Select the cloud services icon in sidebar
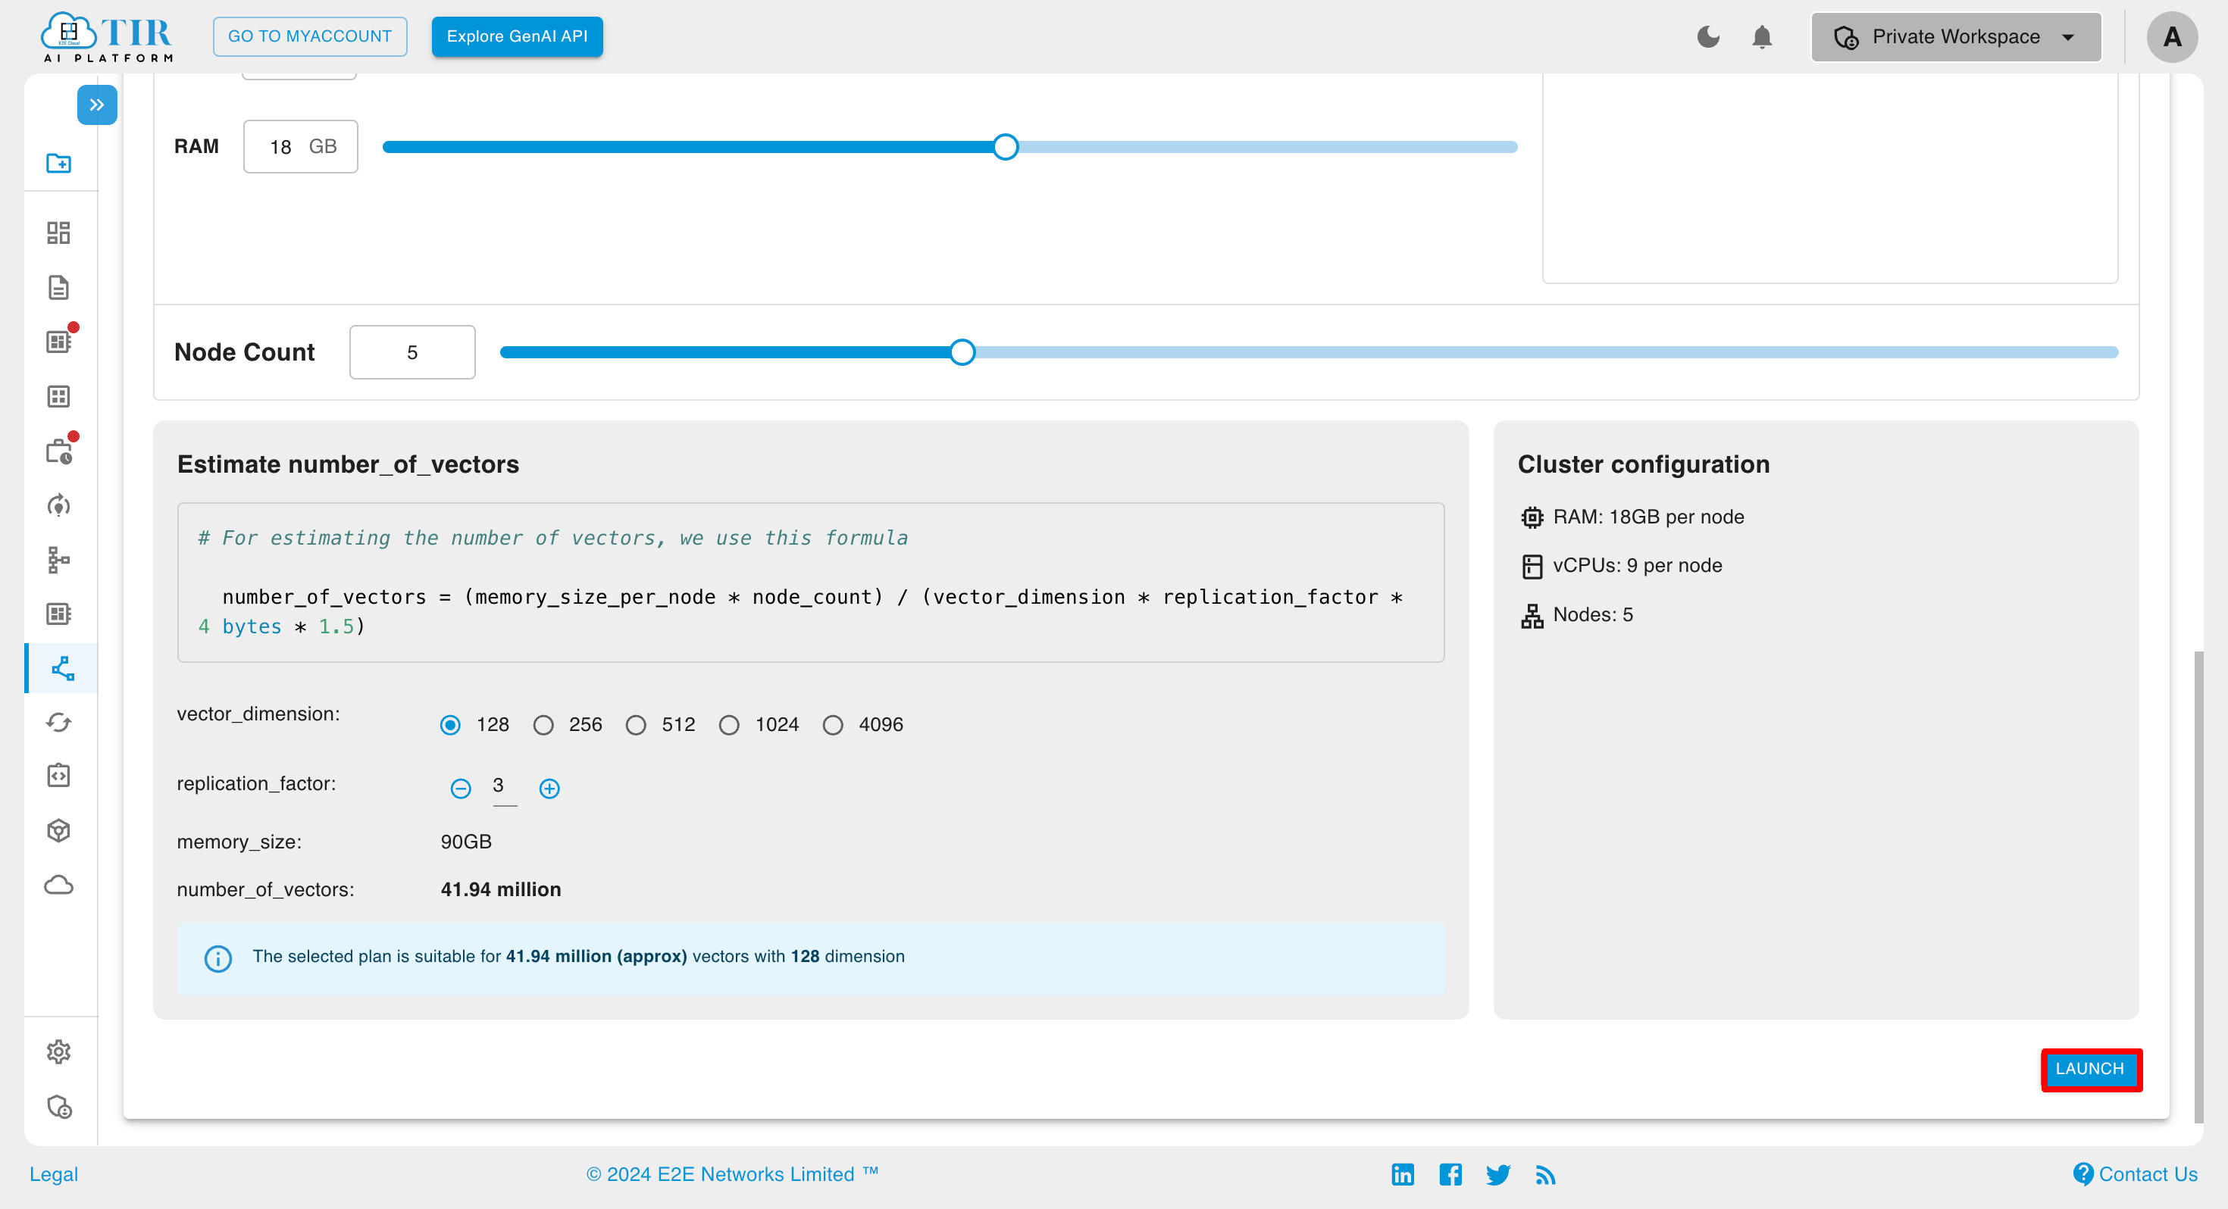The height and width of the screenshot is (1209, 2228). (58, 886)
